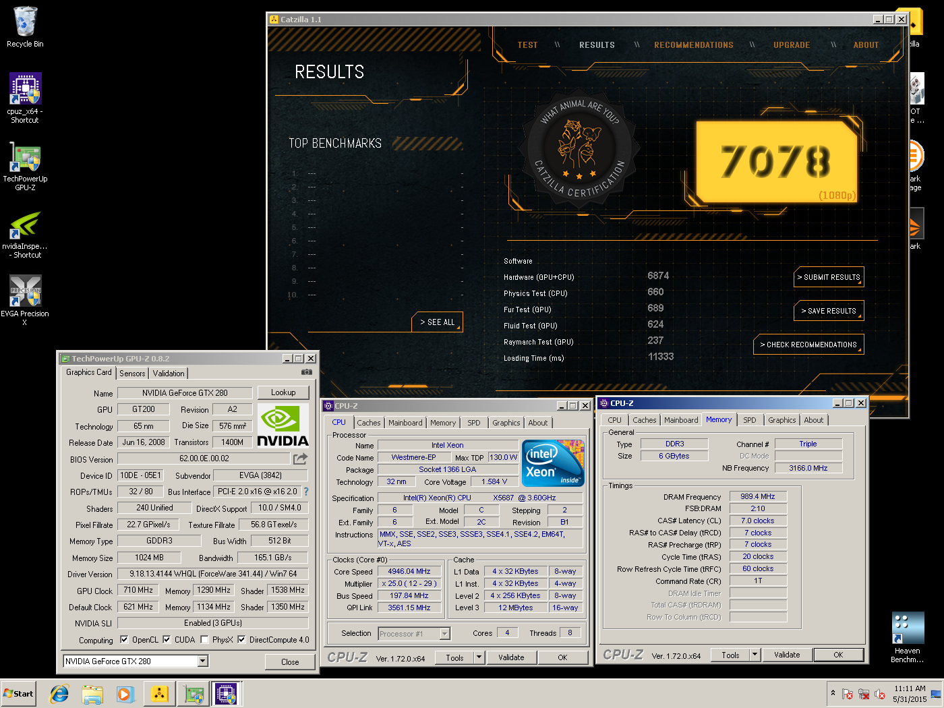Open the Recycle Bin desktop icon
The image size is (944, 708).
pos(25,27)
